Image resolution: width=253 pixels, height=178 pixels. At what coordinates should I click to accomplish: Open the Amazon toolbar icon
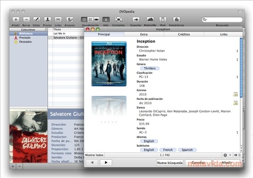(x=70, y=20)
